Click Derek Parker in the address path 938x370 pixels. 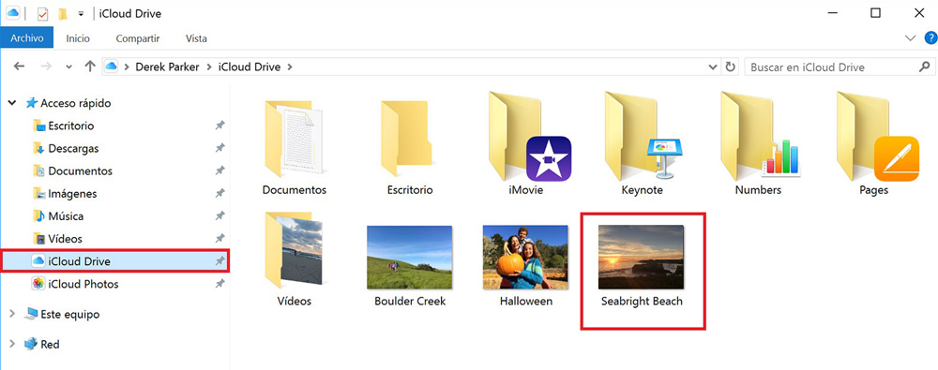pyautogui.click(x=168, y=67)
